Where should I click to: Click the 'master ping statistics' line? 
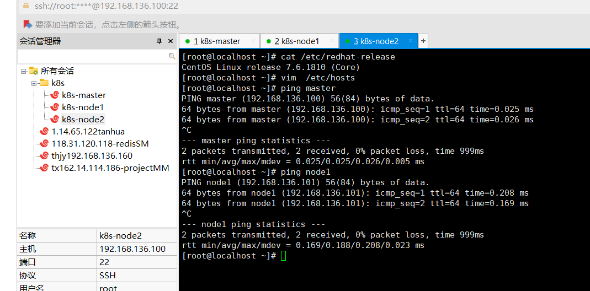point(256,141)
